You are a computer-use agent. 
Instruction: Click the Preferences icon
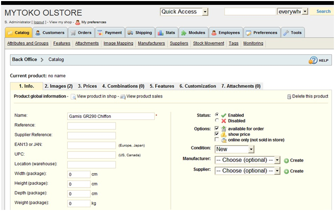pos(249,33)
